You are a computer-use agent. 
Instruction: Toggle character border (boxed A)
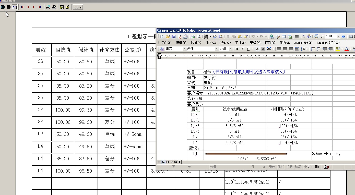coord(257,49)
